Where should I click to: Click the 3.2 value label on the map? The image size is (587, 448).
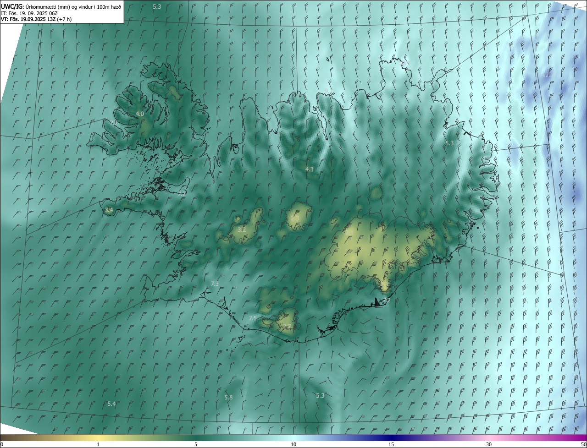tap(242, 229)
